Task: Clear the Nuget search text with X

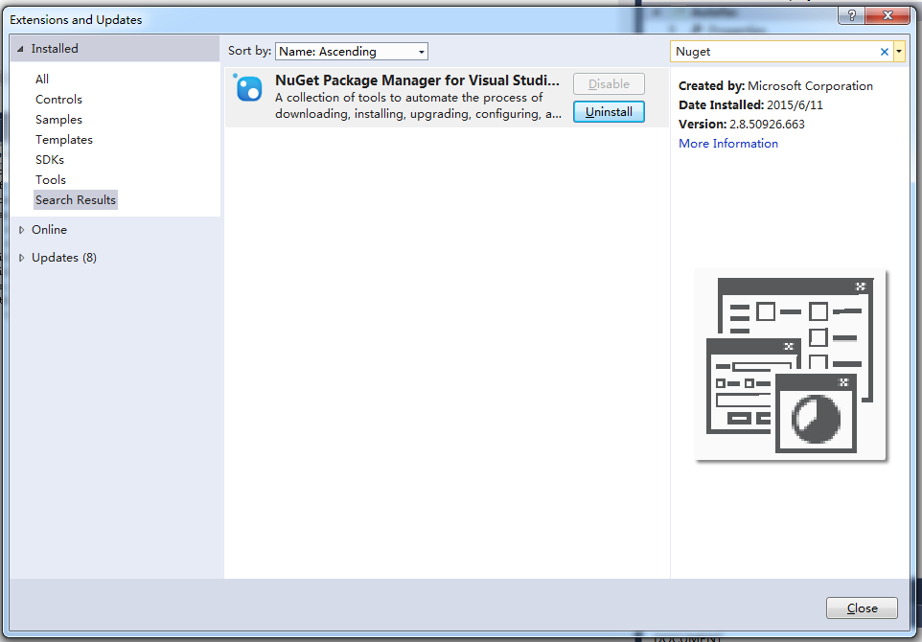Action: 884,52
